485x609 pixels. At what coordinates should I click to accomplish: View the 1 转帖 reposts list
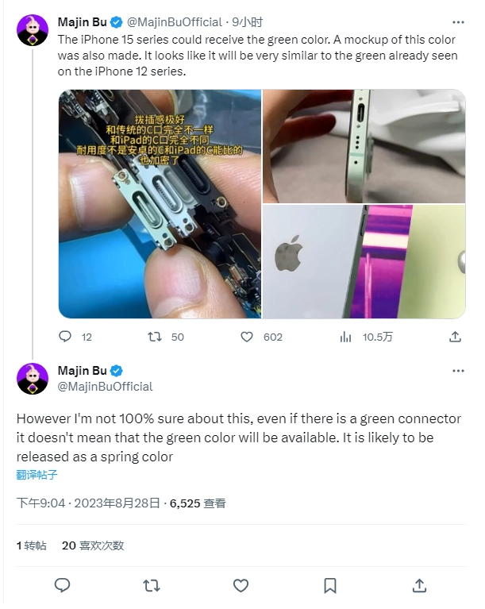pyautogui.click(x=32, y=545)
